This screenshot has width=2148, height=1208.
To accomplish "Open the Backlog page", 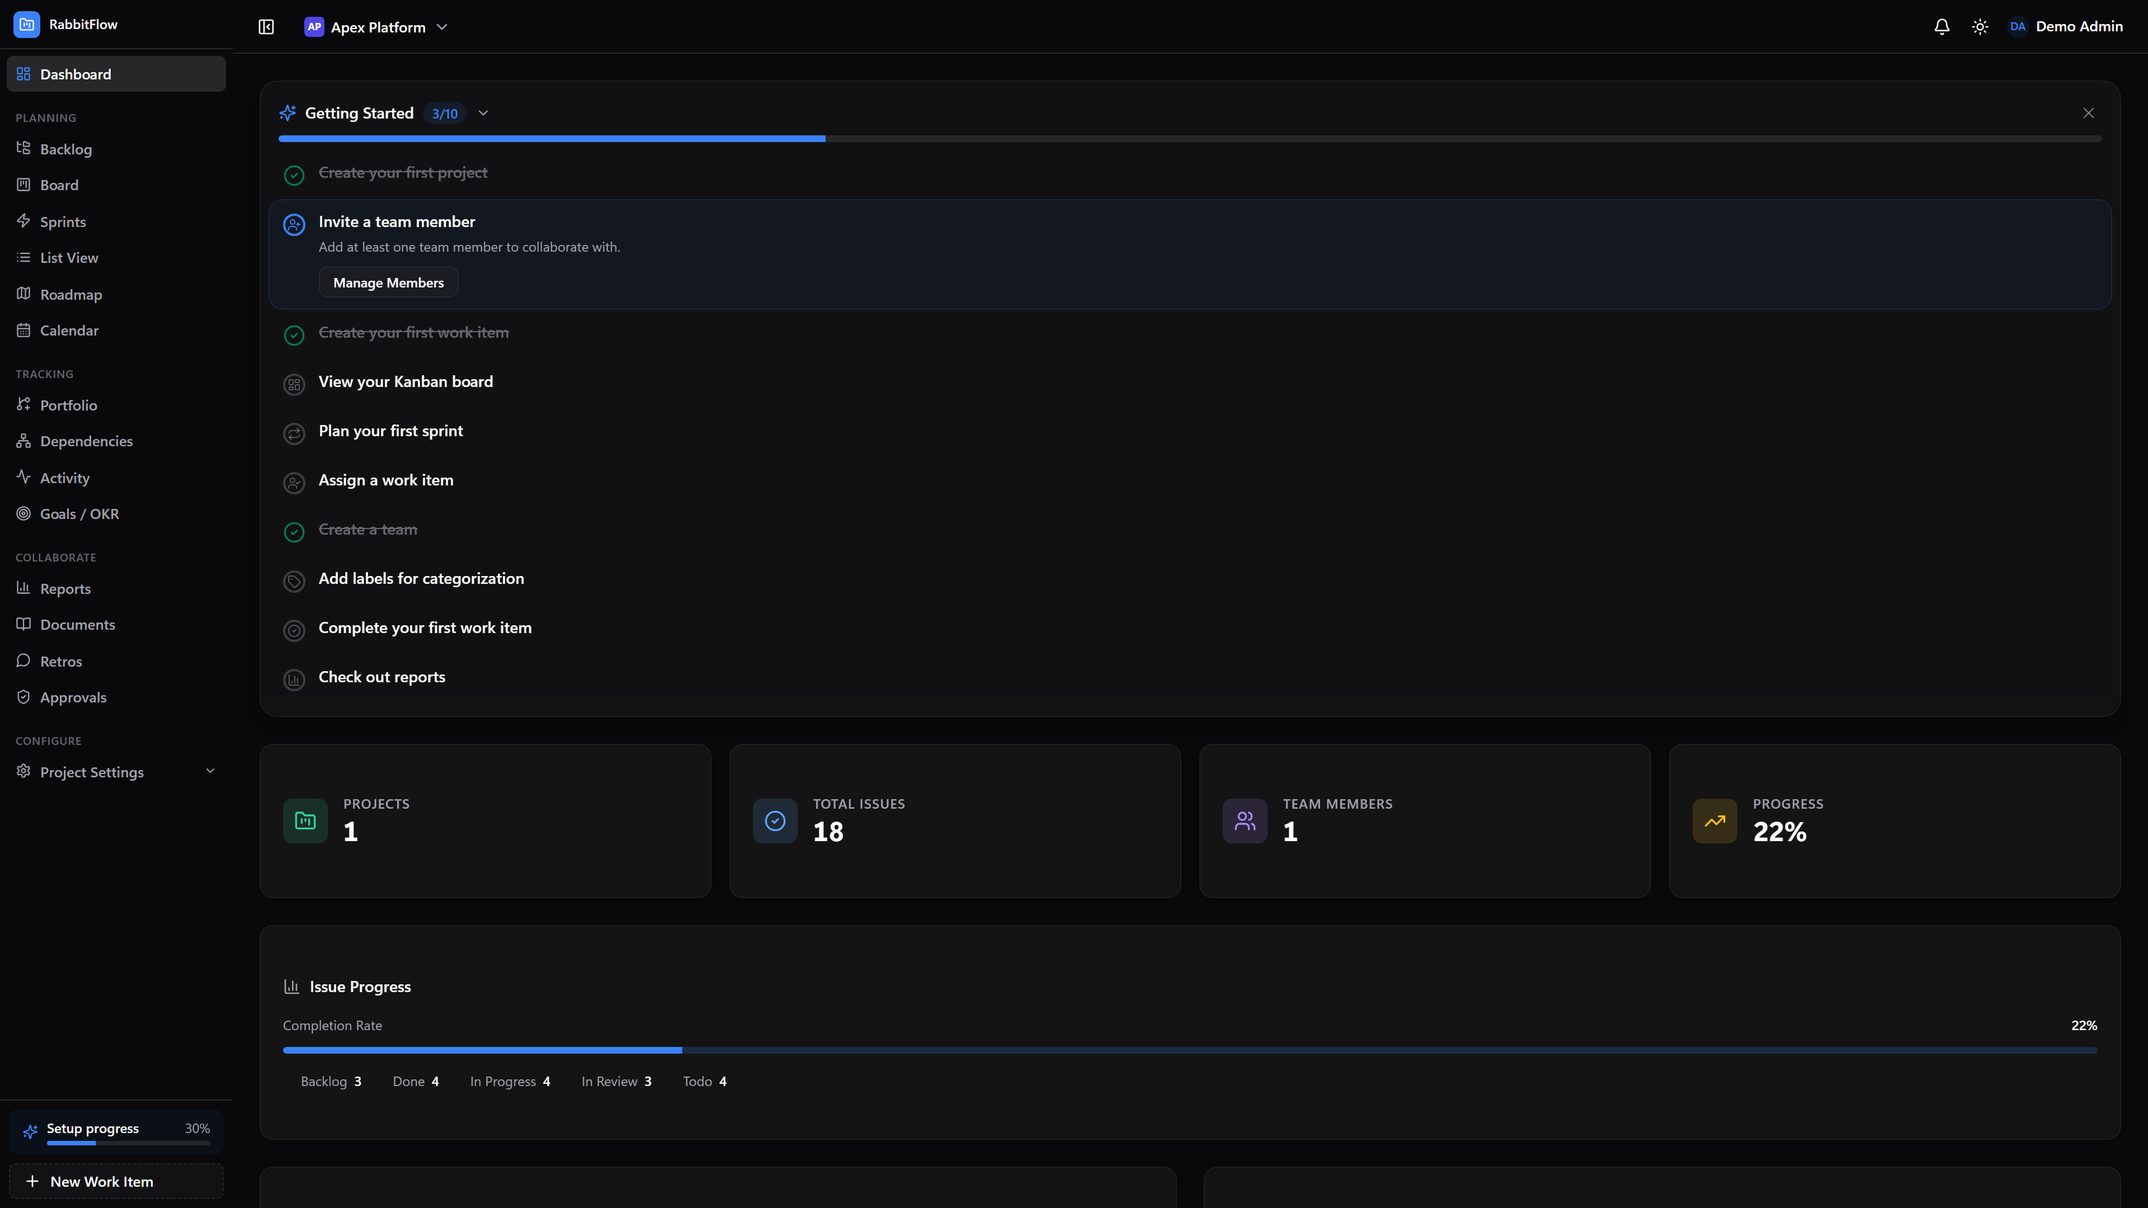I will pyautogui.click(x=116, y=149).
